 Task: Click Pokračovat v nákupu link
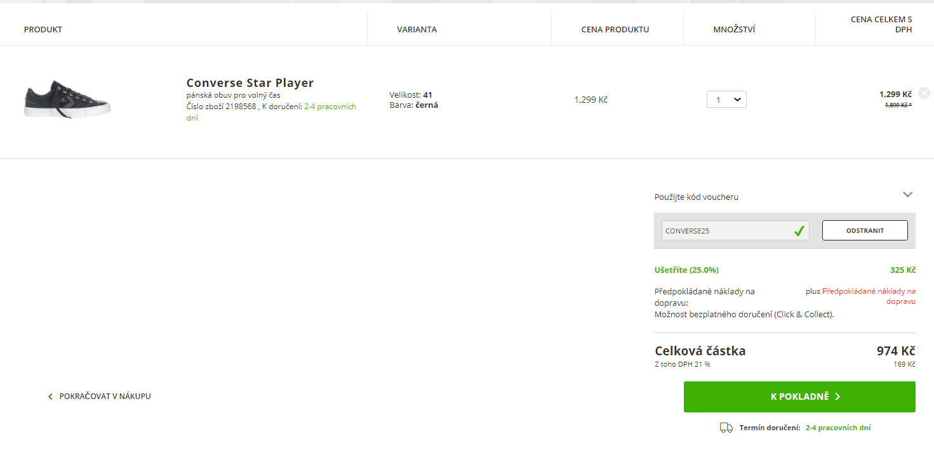point(105,397)
